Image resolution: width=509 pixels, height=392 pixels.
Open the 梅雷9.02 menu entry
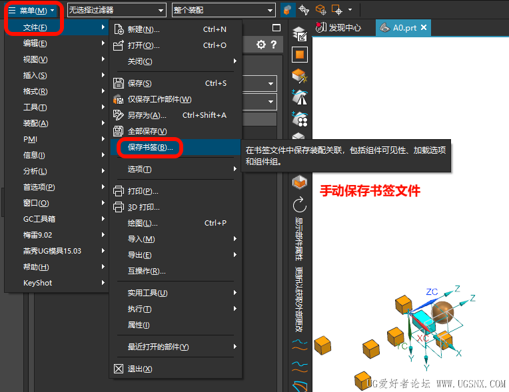coord(57,235)
